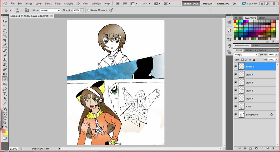Toggle the Brush panel icon in options bar
This screenshot has width=280, height=152.
point(27,10)
